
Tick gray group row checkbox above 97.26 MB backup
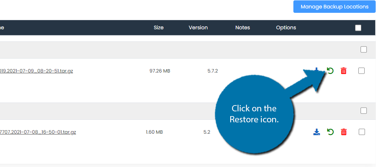(x=364, y=49)
